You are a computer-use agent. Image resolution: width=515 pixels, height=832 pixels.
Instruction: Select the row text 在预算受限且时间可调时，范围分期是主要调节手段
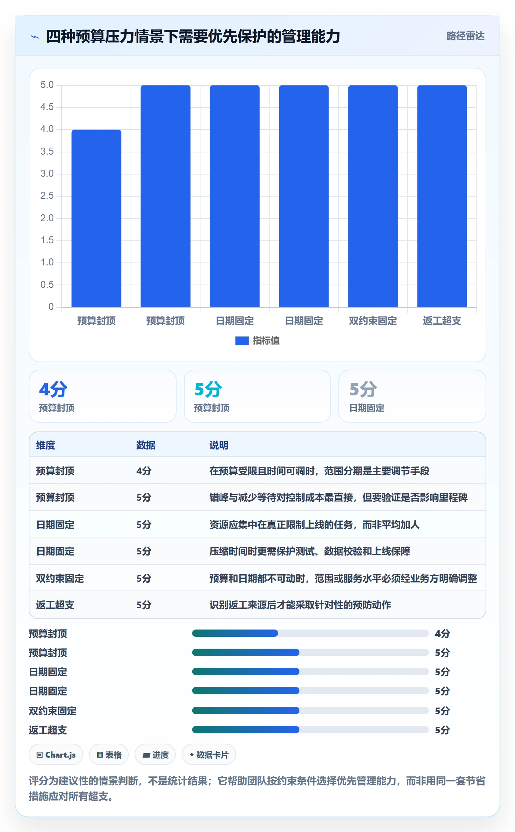click(x=319, y=471)
